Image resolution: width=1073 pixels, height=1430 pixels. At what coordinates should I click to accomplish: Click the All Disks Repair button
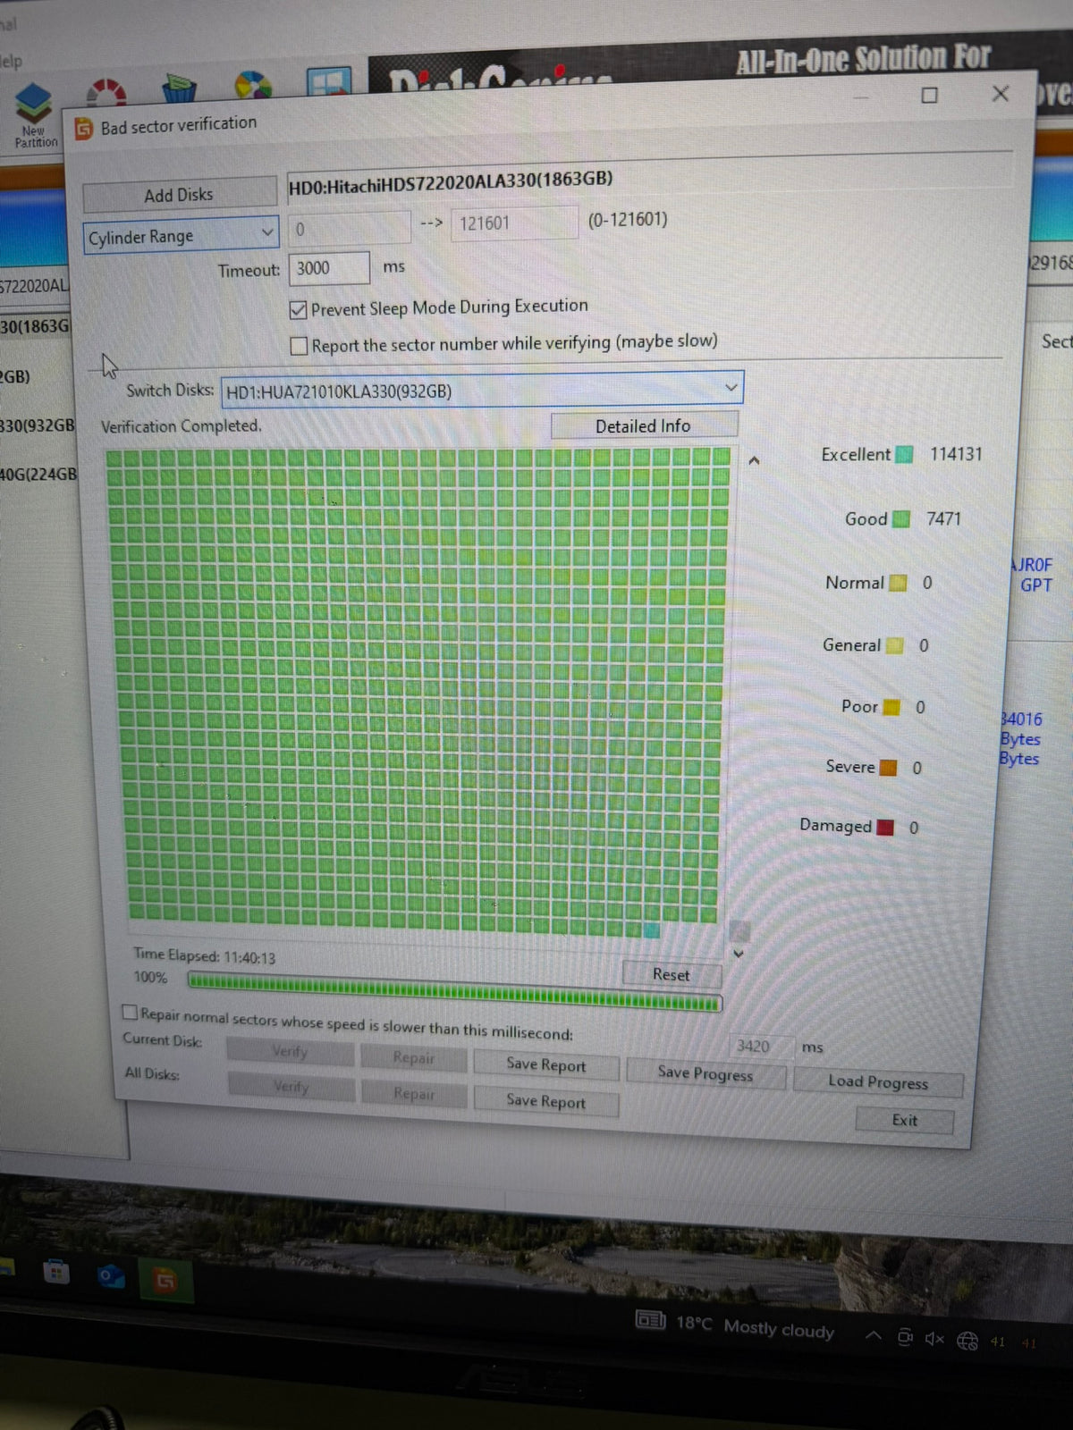tap(414, 1093)
